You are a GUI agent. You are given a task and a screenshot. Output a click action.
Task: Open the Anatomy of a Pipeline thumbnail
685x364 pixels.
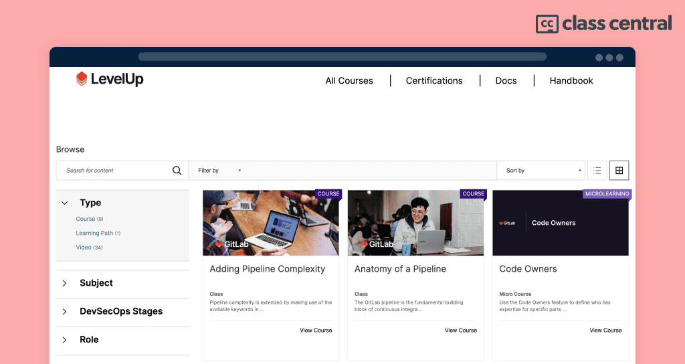(x=415, y=223)
